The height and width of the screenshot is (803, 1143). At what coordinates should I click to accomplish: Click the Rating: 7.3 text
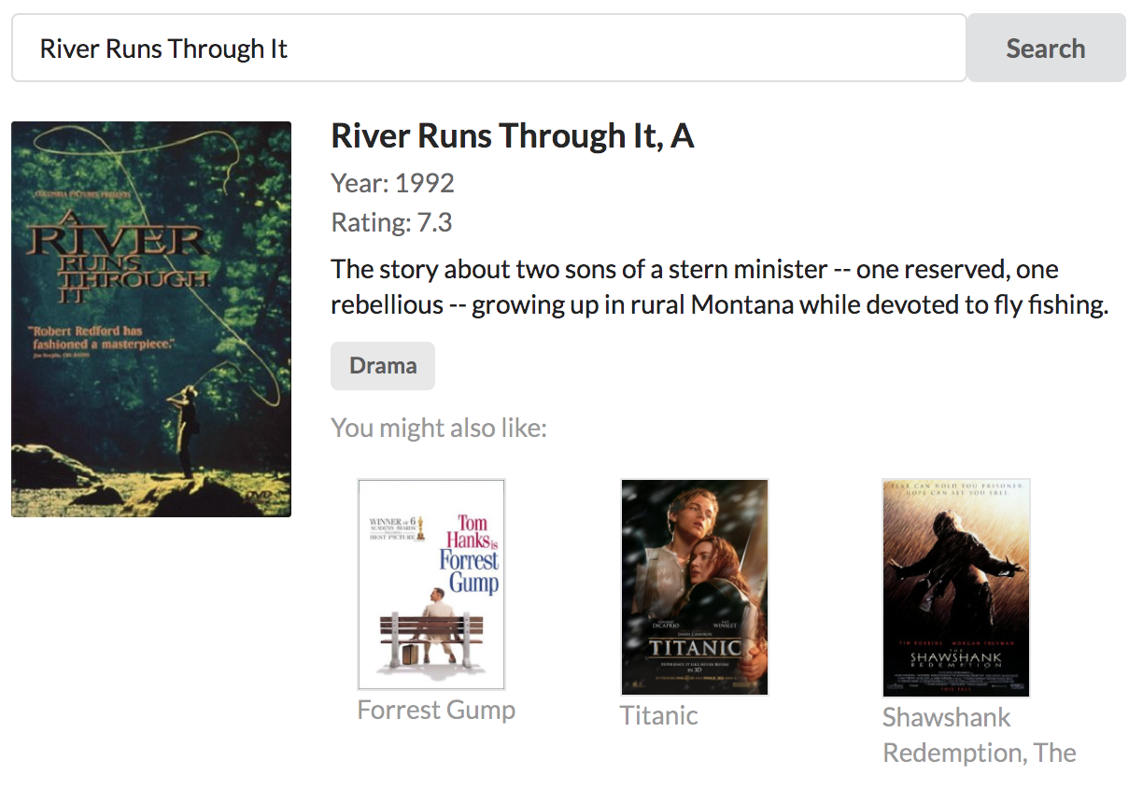[x=392, y=223]
